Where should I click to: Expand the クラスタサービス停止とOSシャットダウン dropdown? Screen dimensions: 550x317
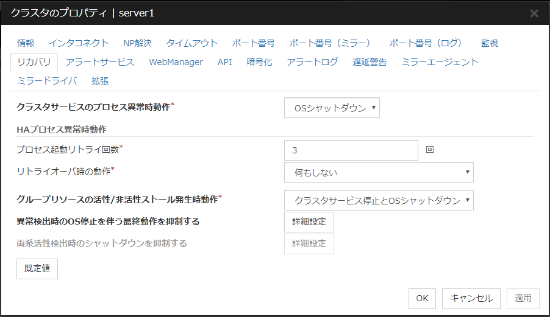pyautogui.click(x=379, y=200)
